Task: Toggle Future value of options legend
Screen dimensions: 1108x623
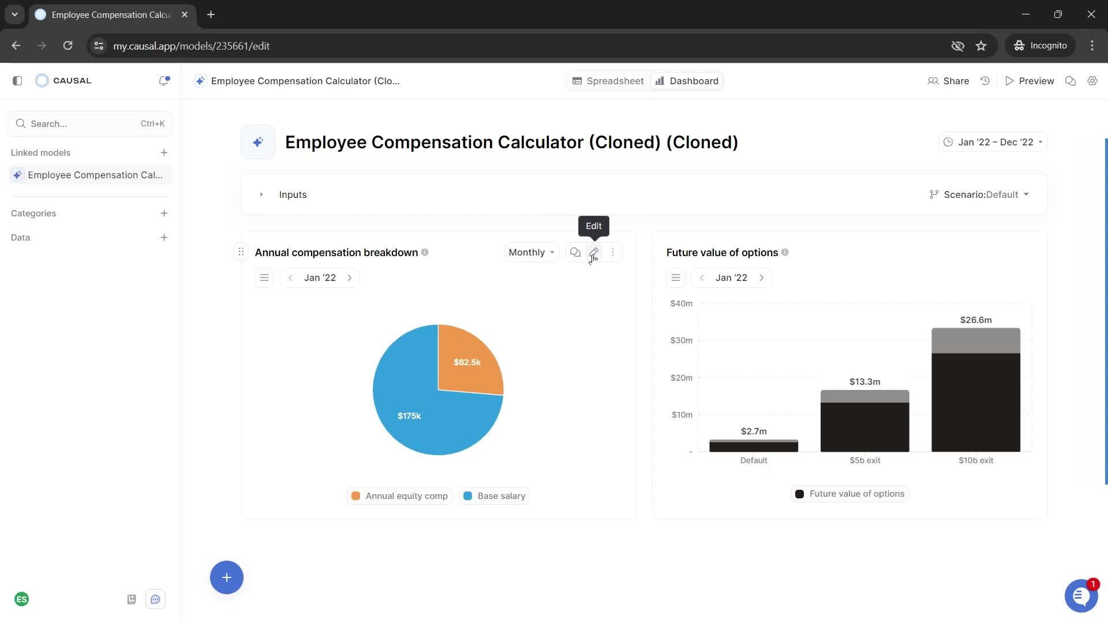Action: tap(850, 494)
